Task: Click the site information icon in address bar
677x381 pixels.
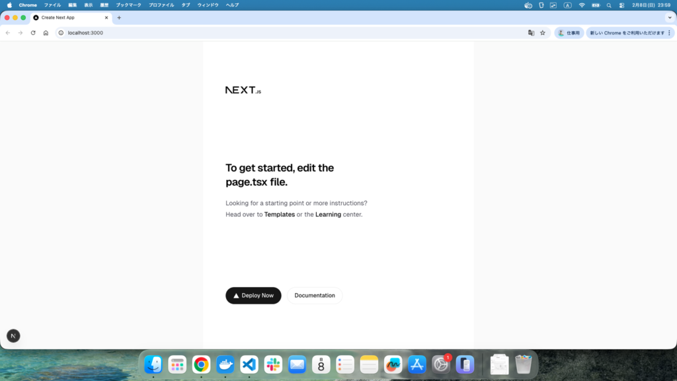Action: click(x=61, y=32)
